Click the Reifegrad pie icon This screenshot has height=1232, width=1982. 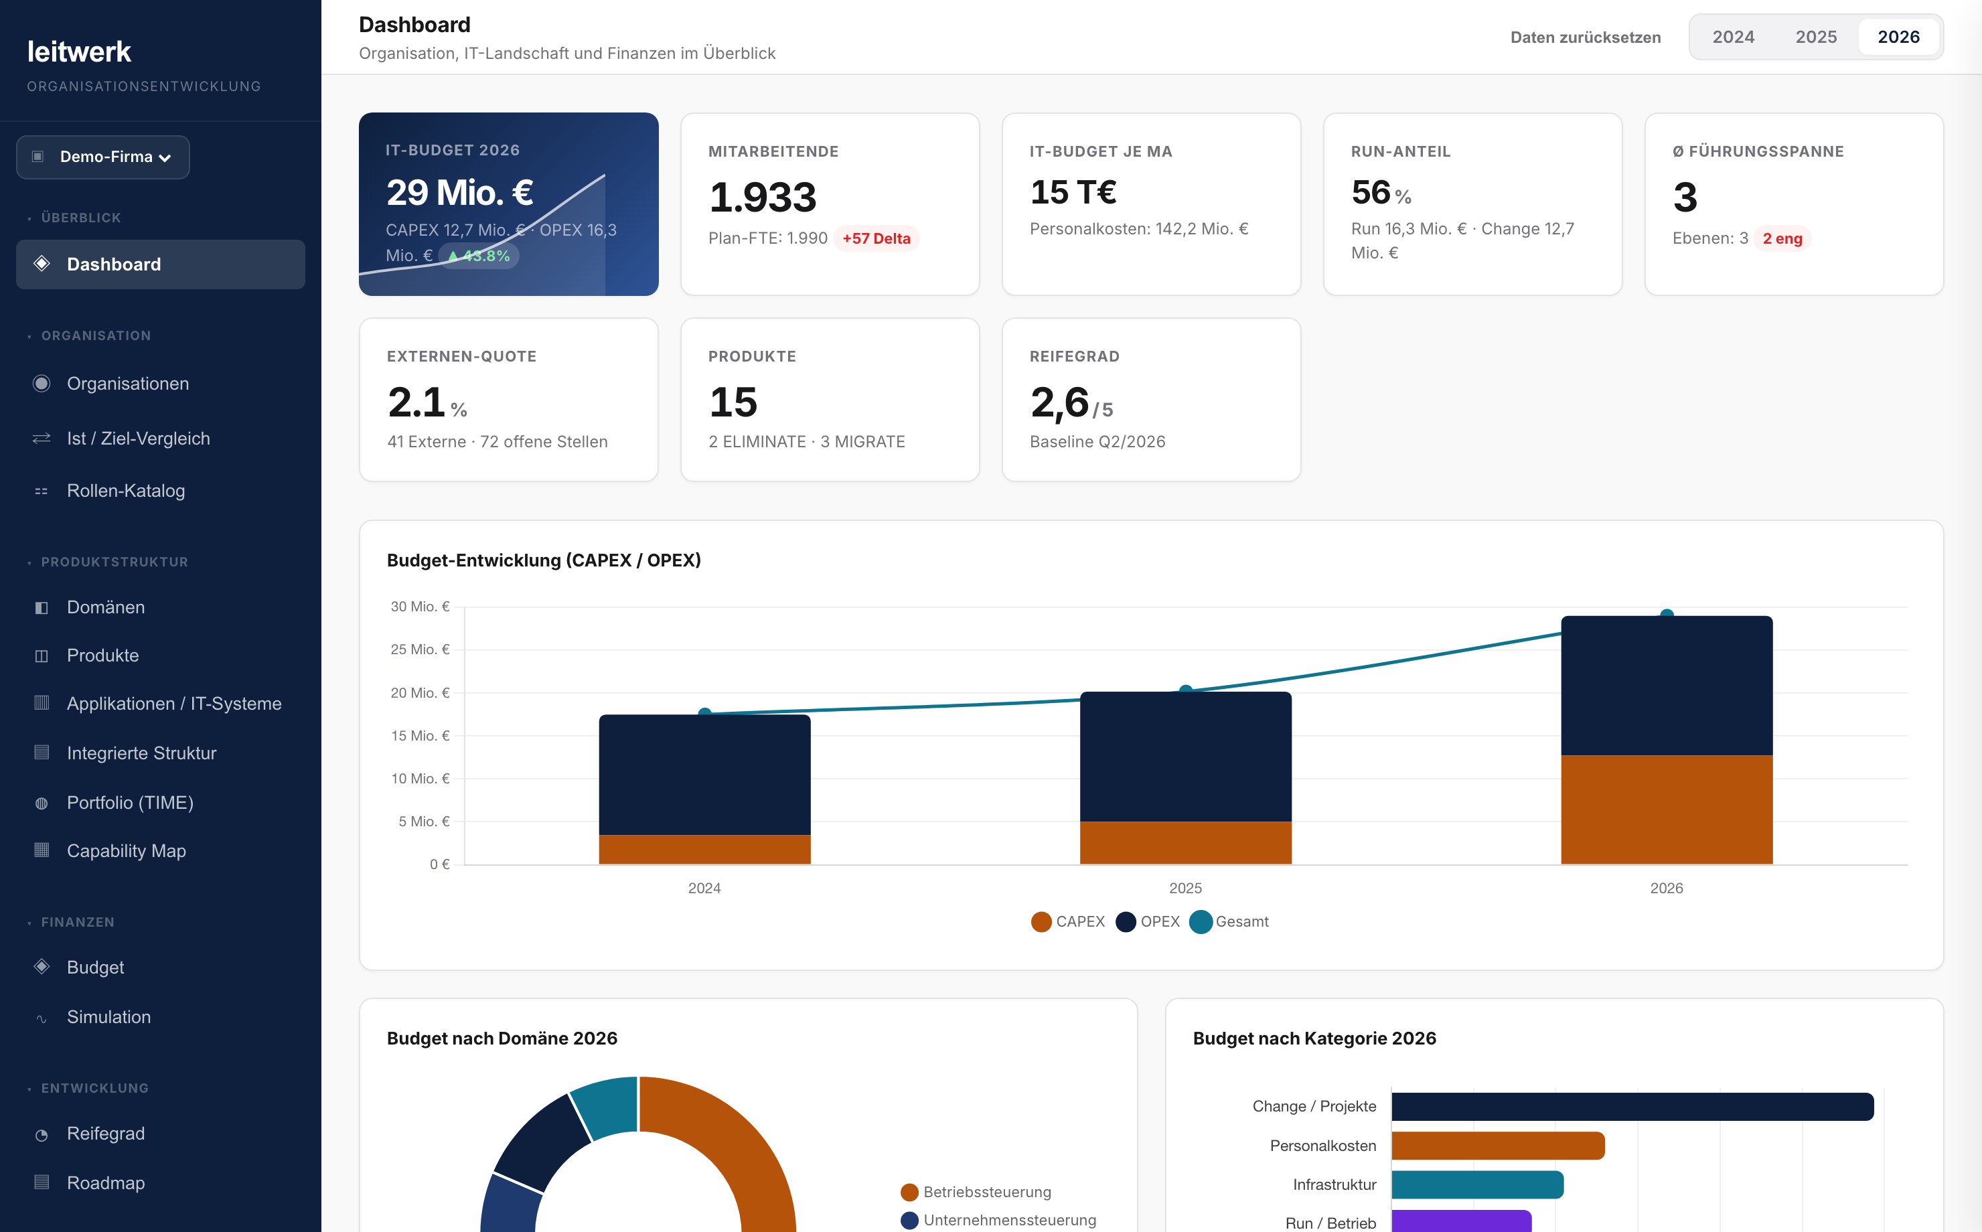pyautogui.click(x=42, y=1135)
